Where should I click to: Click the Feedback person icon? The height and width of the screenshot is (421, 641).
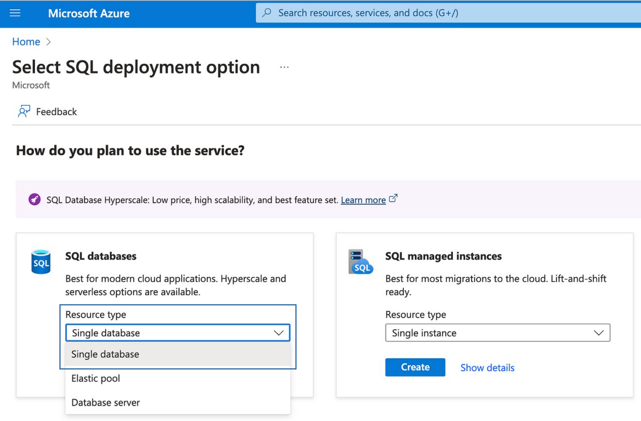point(24,111)
